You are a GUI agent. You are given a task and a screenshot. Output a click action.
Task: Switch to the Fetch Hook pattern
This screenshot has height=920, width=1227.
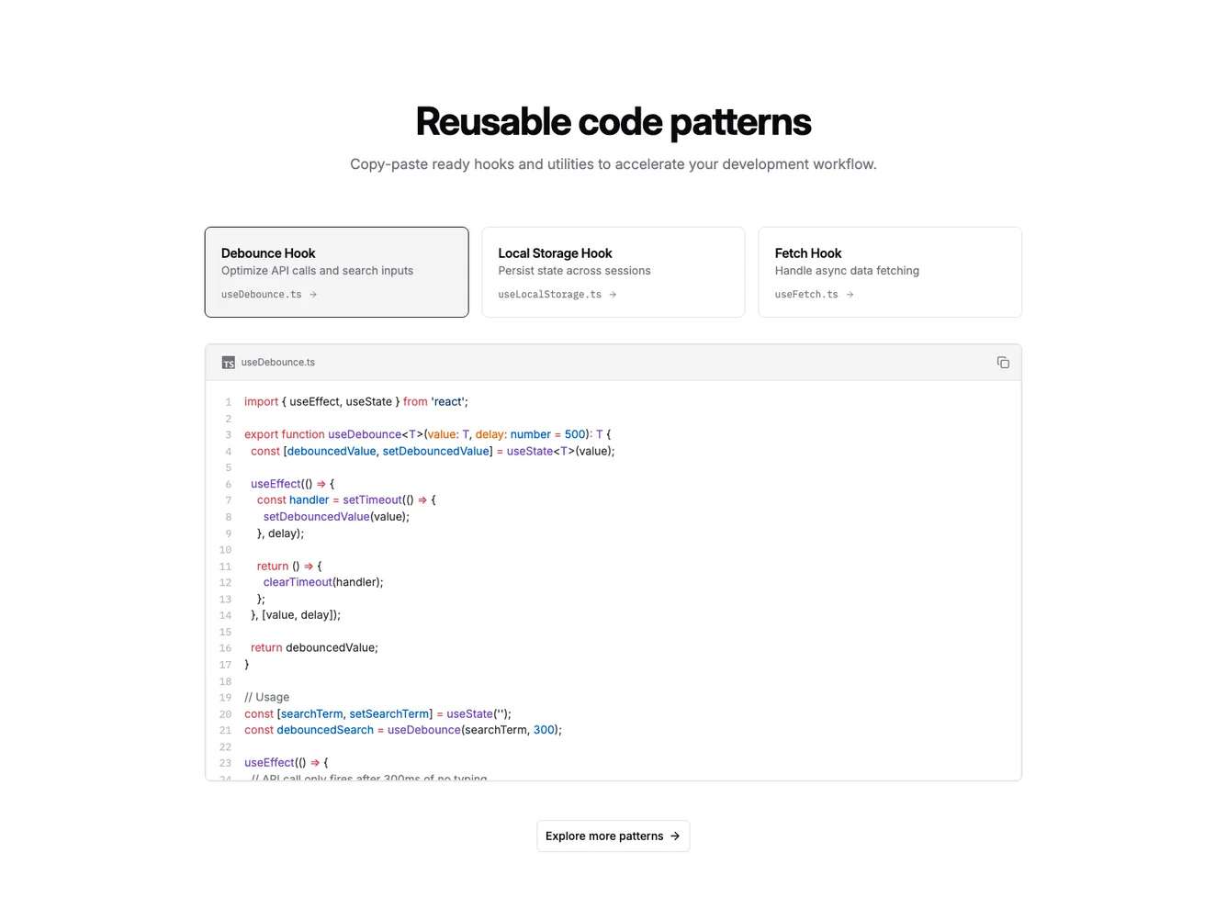[x=889, y=272]
